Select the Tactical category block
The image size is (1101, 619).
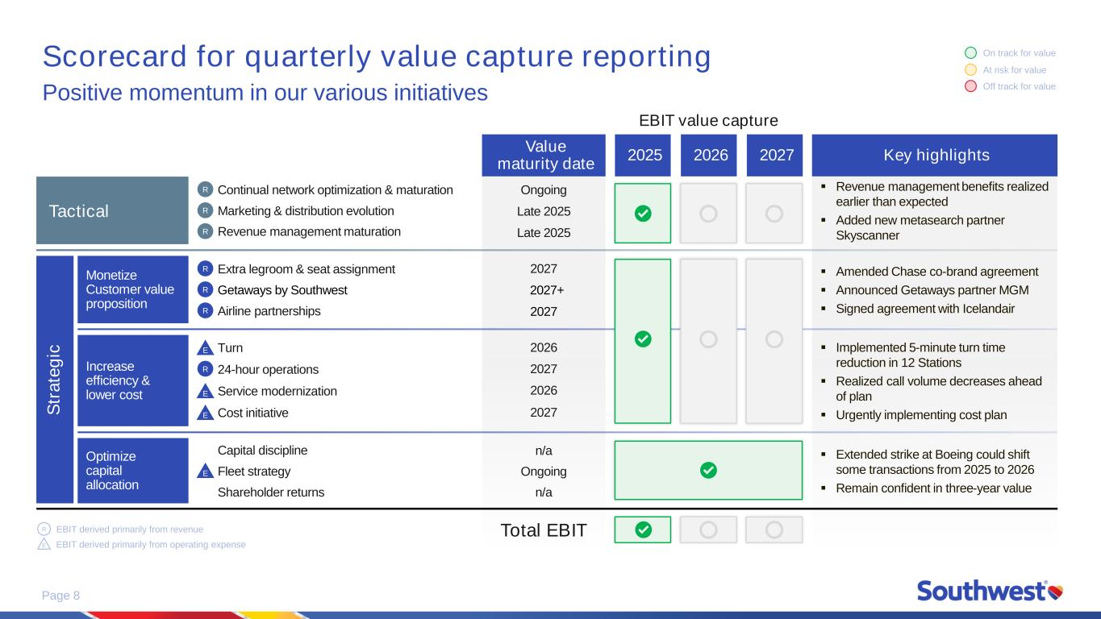click(111, 211)
